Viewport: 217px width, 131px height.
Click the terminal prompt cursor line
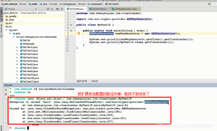point(19,128)
